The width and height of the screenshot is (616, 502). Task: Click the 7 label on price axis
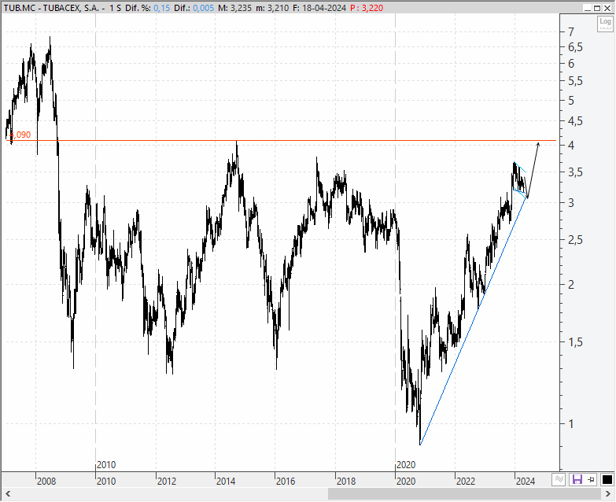pyautogui.click(x=571, y=31)
